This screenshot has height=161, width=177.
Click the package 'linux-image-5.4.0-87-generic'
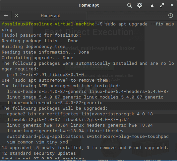tap(44, 97)
